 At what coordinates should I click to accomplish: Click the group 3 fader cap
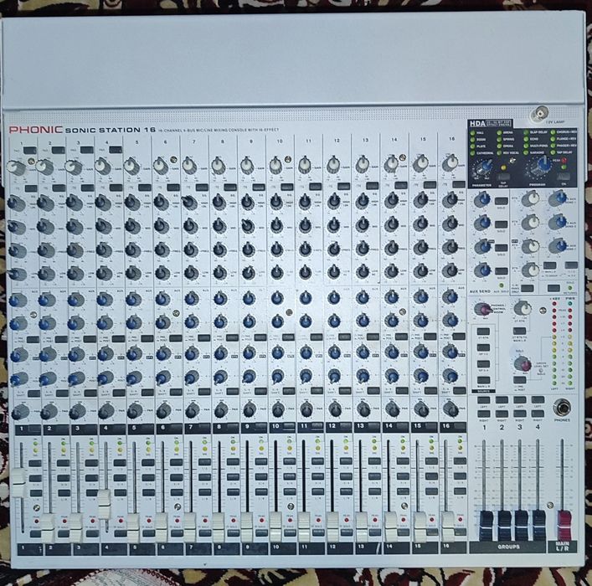click(x=522, y=526)
